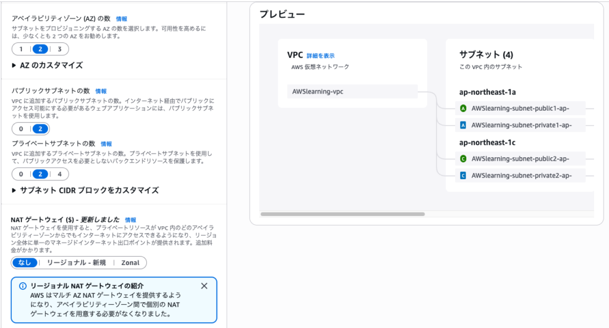Choose the リージョナル - 新規 NAT gateway option
The height and width of the screenshot is (328, 609).
[x=76, y=263]
